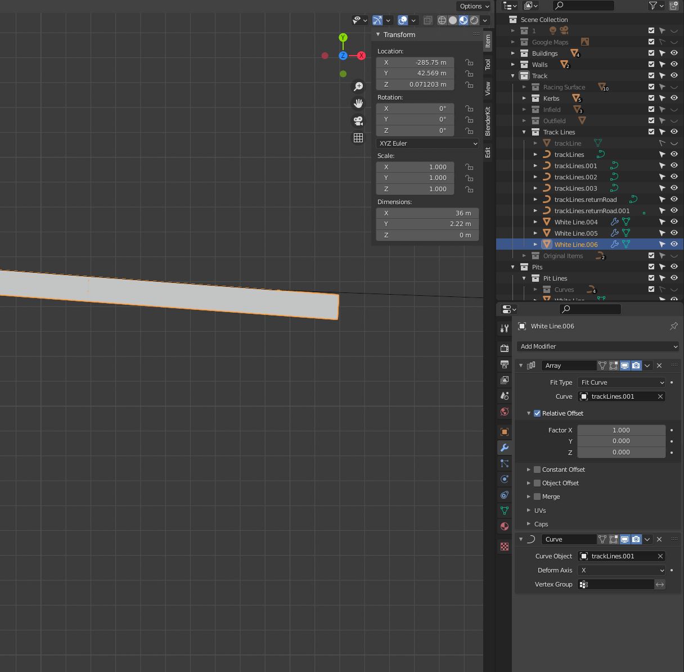Viewport: 684px width, 672px height.
Task: Hide Buildings collection with eye icon
Action: point(674,53)
